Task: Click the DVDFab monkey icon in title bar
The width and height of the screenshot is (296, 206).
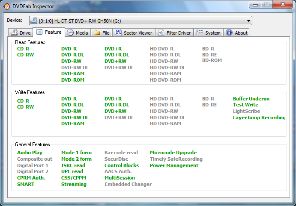Action: (x=7, y=6)
